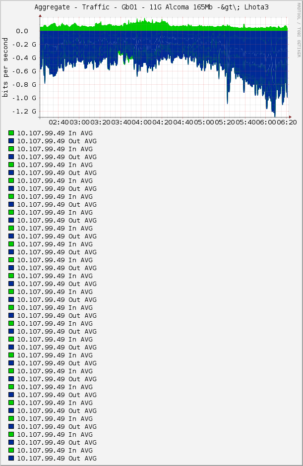Click the first green In AVG legend swatch

tap(11, 133)
